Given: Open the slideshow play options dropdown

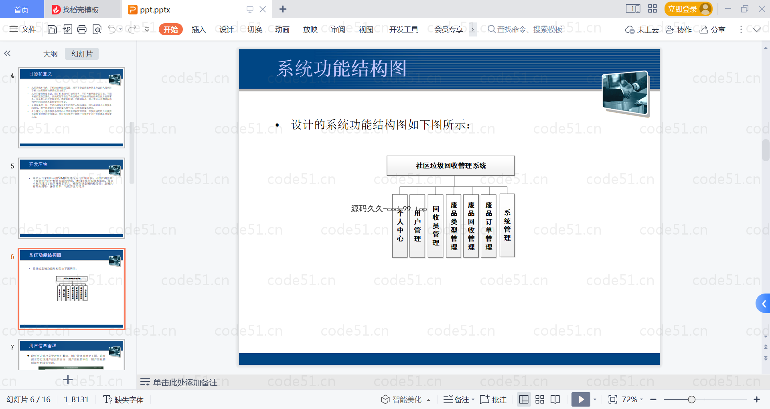Looking at the screenshot, I should pos(595,399).
